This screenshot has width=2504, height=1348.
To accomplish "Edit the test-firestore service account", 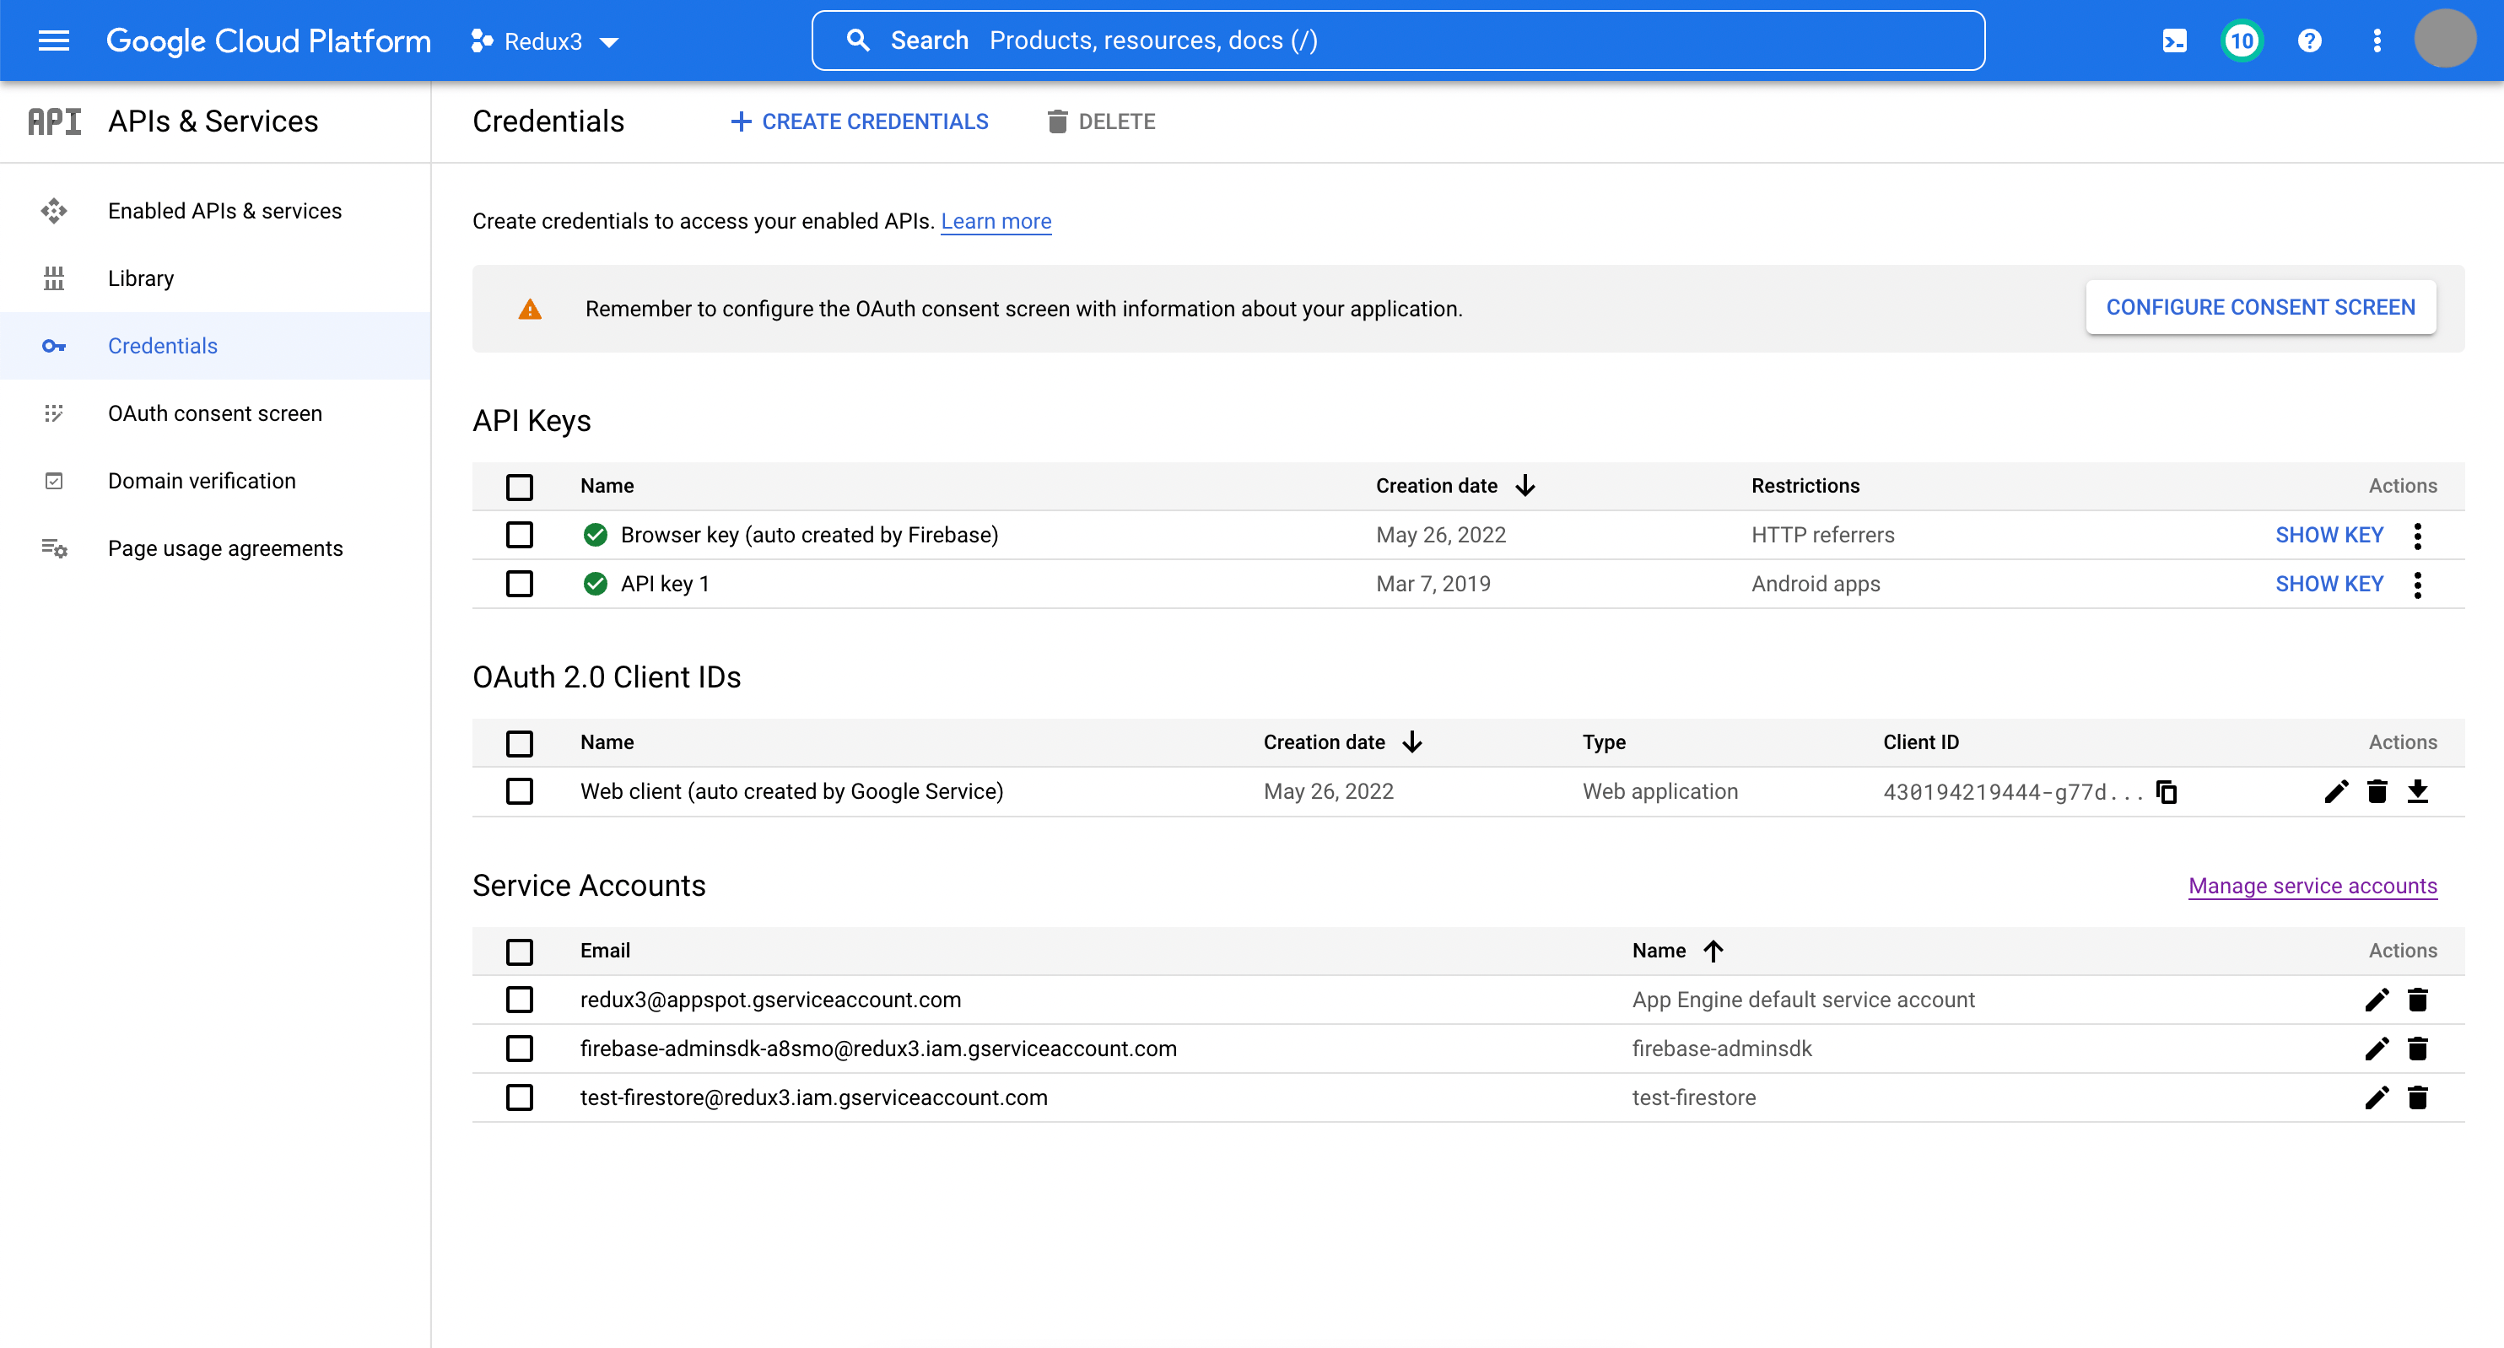I will (2377, 1097).
